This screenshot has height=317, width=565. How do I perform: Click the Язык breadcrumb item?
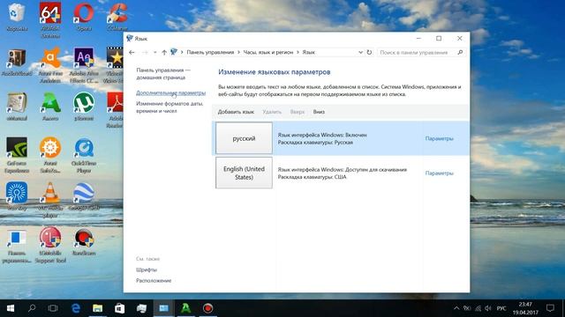point(308,52)
